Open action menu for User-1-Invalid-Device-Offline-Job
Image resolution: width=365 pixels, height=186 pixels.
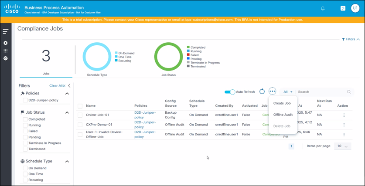tap(344, 135)
